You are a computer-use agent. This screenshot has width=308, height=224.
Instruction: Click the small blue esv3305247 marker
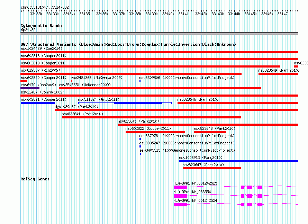click(x=140, y=146)
